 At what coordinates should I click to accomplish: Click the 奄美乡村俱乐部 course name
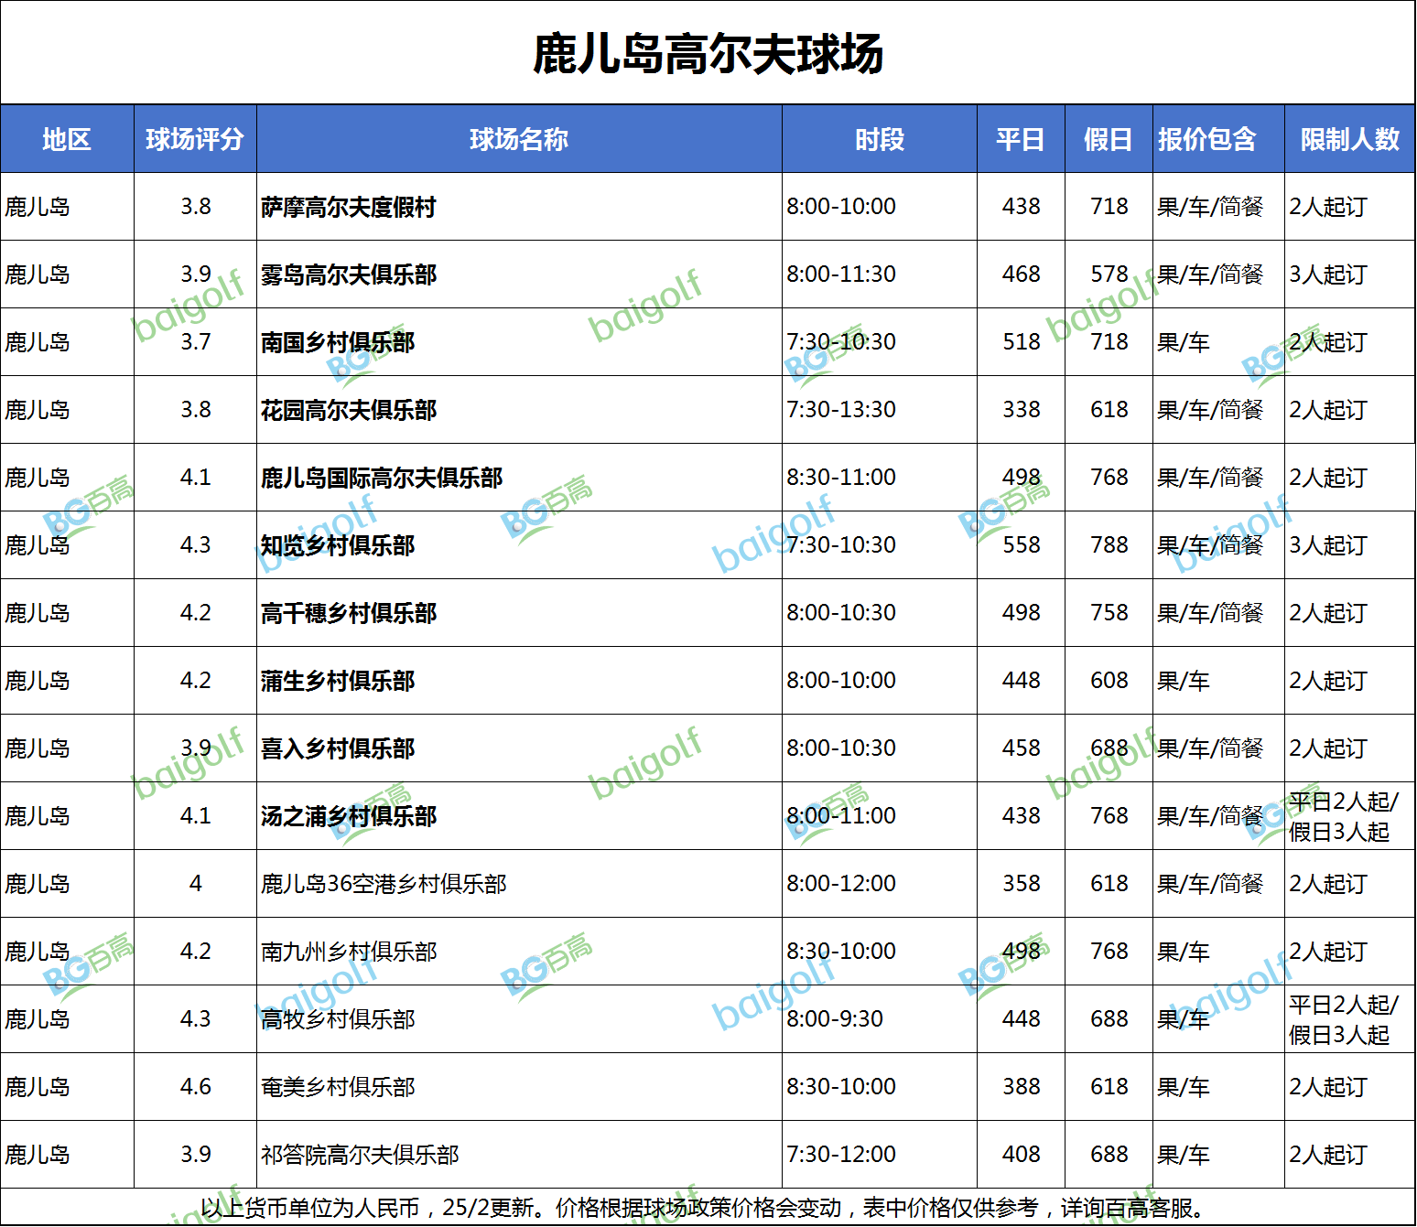pyautogui.click(x=338, y=1088)
